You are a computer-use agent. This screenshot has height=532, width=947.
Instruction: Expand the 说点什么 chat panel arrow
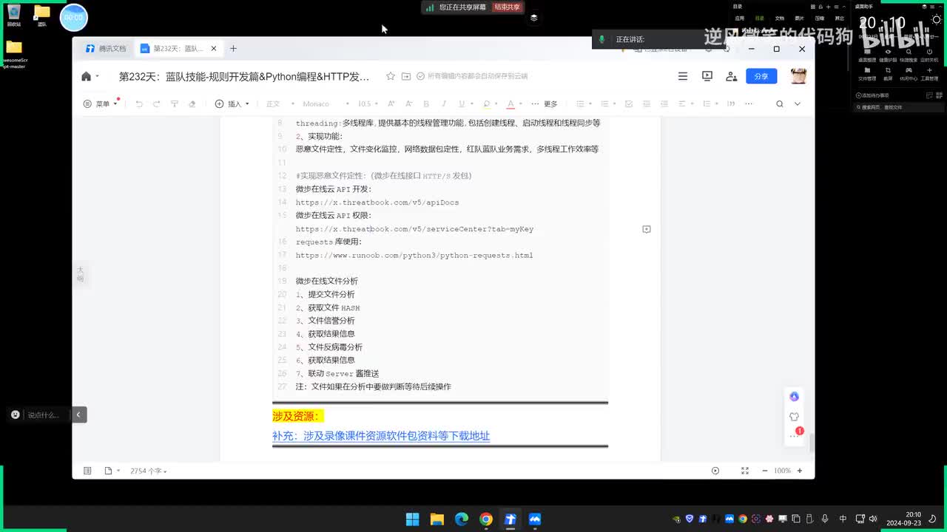click(78, 415)
